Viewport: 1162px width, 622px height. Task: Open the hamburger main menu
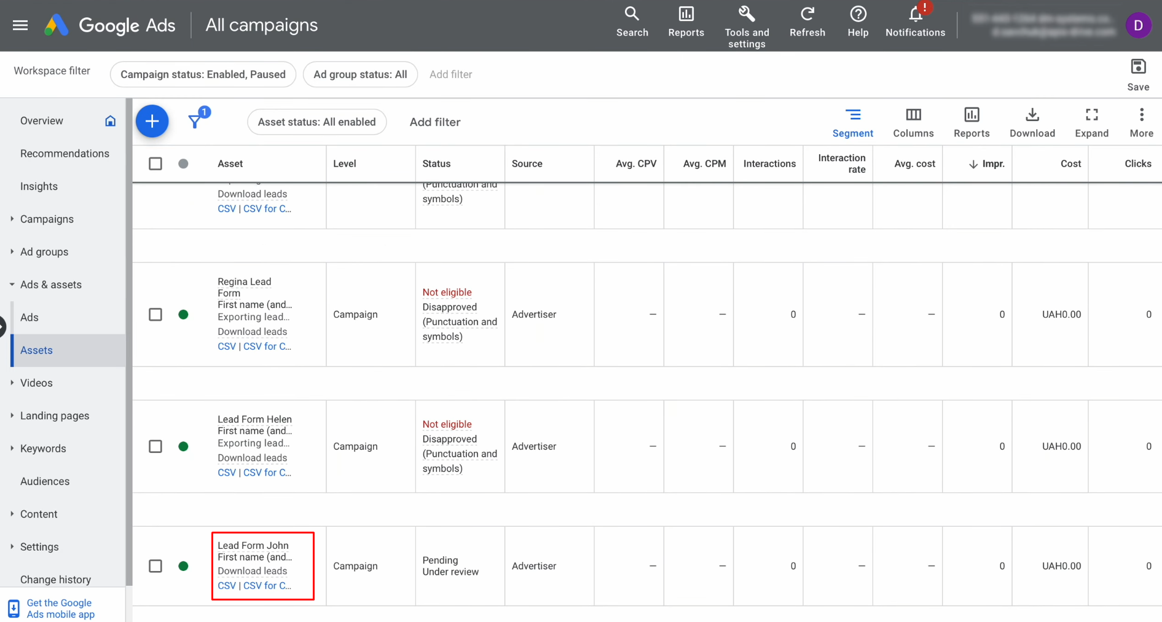tap(20, 25)
